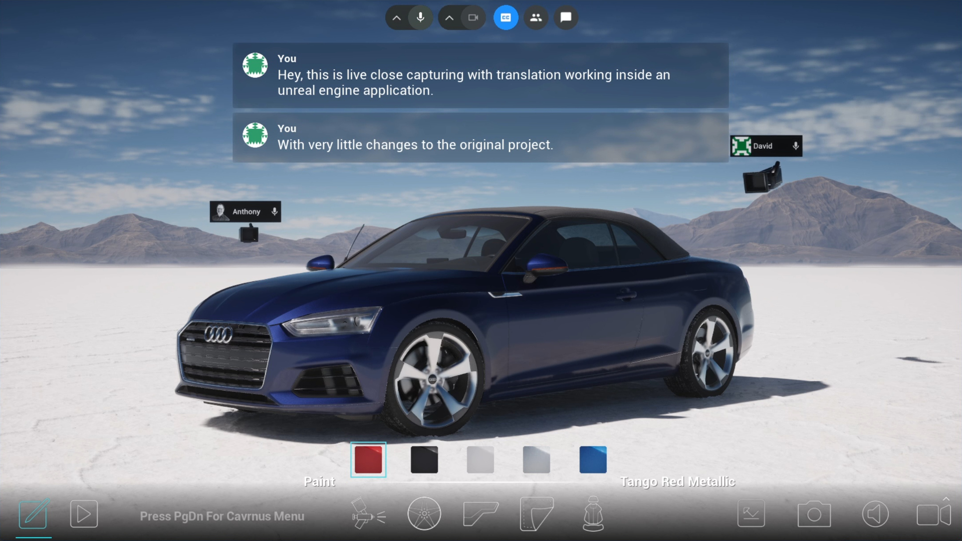The image size is (962, 541).
Task: Expand microphone options chevron
Action: [396, 18]
